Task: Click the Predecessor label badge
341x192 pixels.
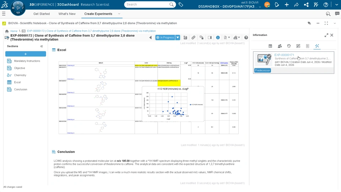Action: pyautogui.click(x=262, y=70)
